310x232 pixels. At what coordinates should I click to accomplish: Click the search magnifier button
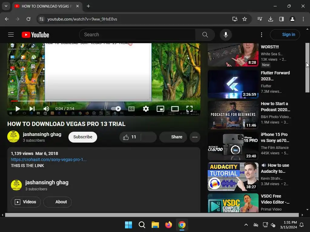click(205, 35)
